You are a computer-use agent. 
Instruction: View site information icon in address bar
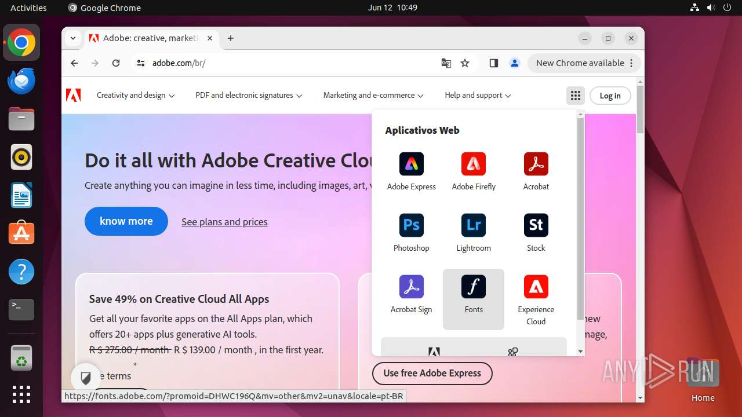[140, 63]
